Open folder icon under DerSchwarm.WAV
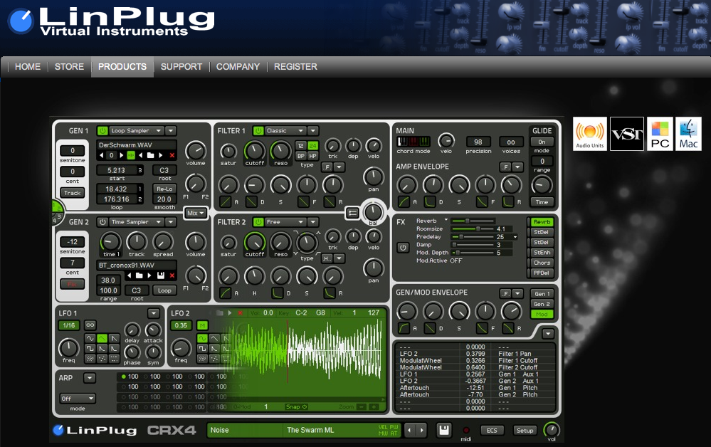711x447 pixels. coord(151,155)
